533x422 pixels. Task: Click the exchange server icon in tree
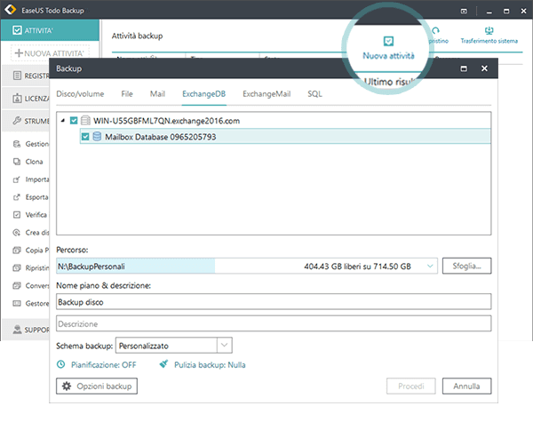(85, 120)
